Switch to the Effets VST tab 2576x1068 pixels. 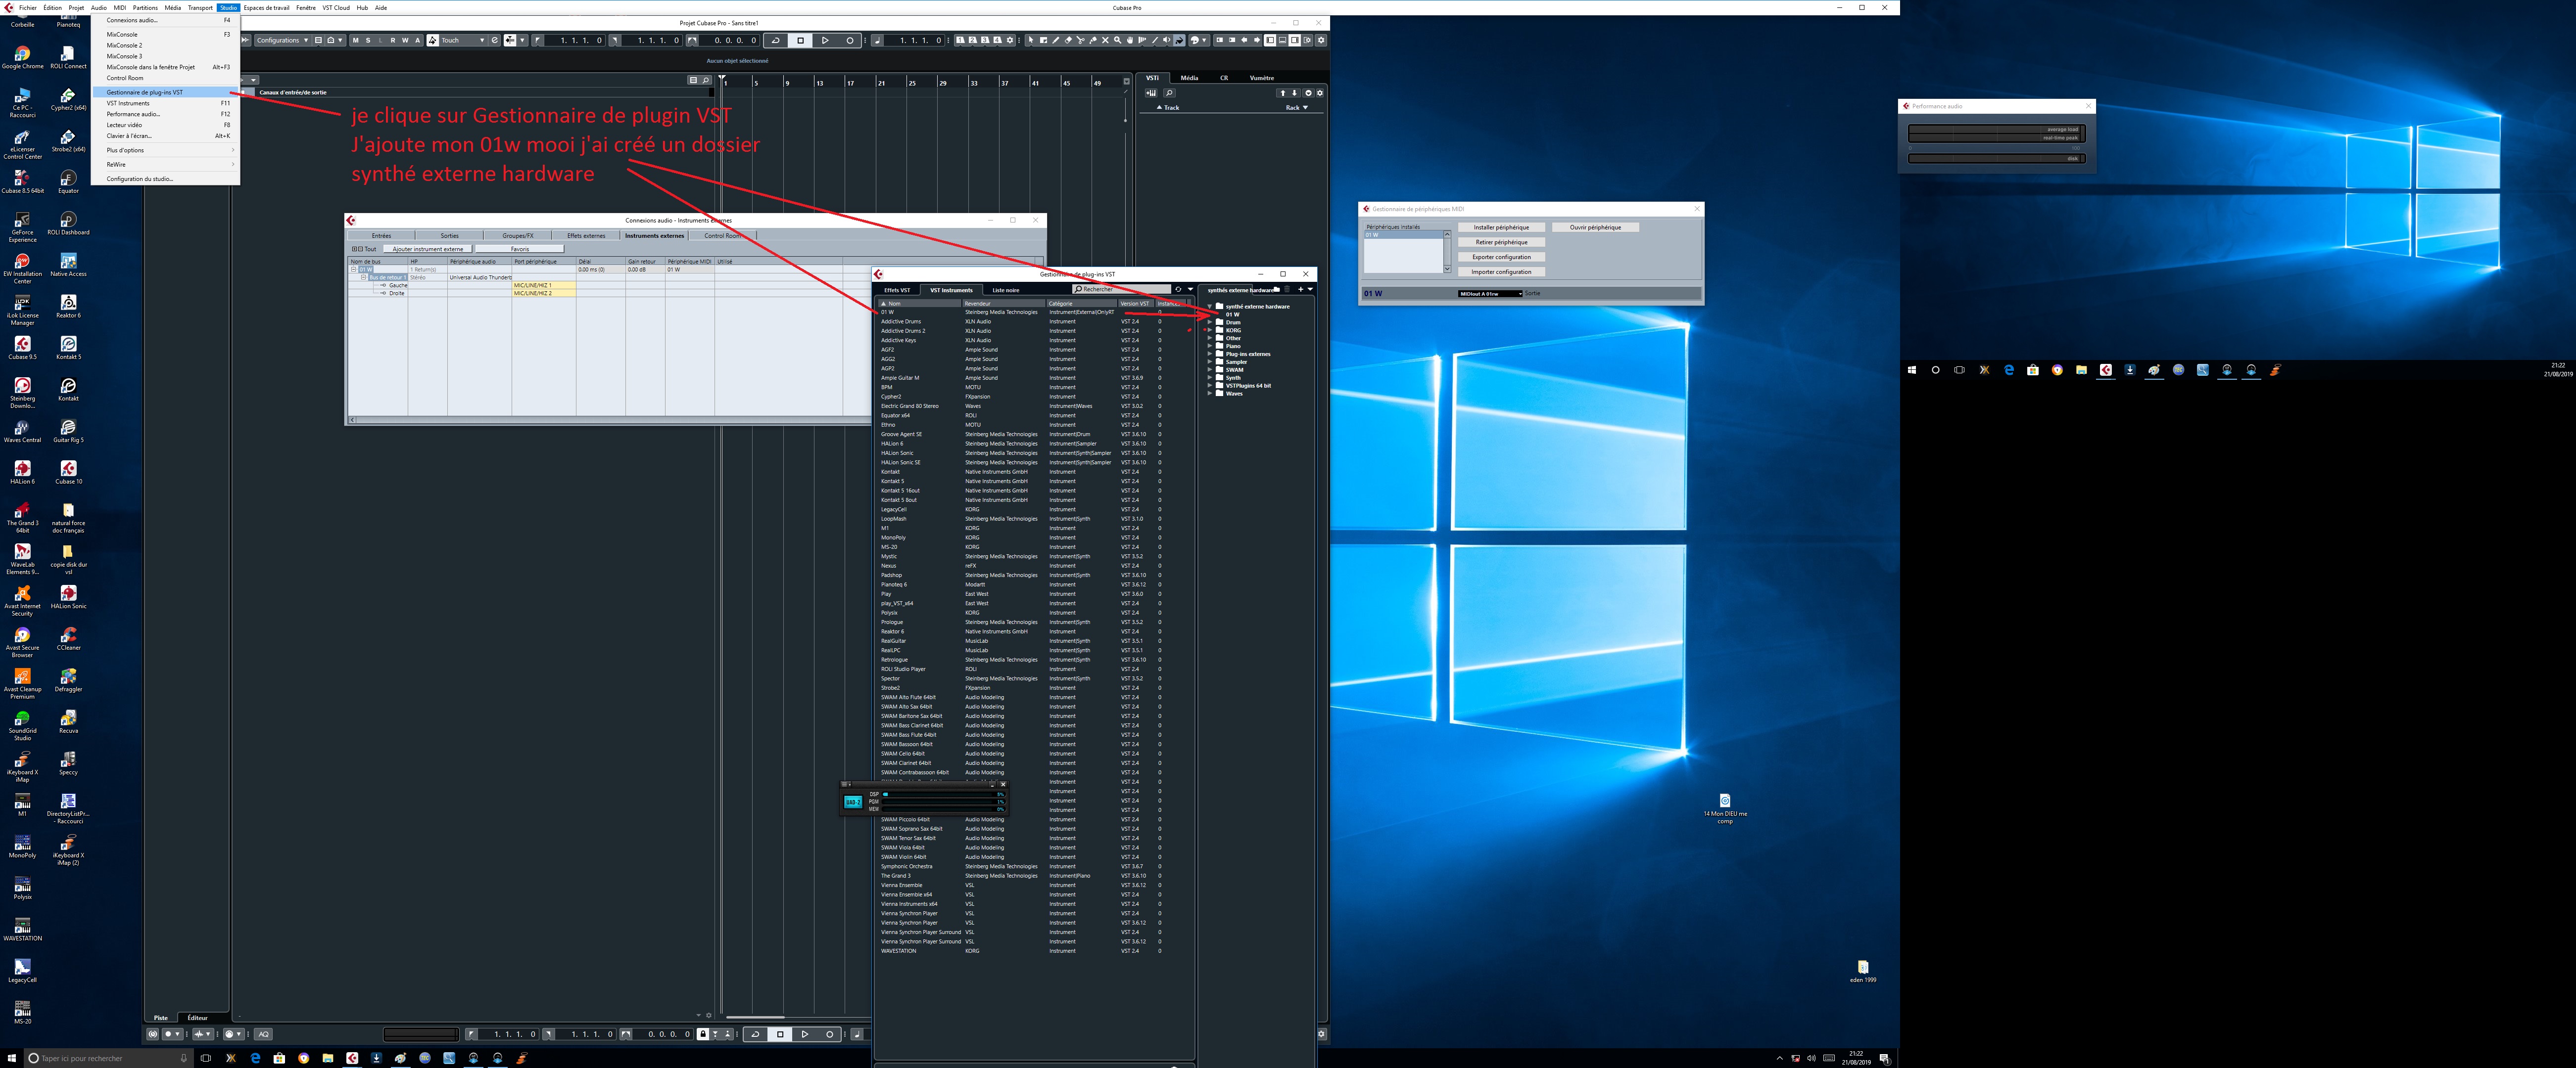click(897, 290)
